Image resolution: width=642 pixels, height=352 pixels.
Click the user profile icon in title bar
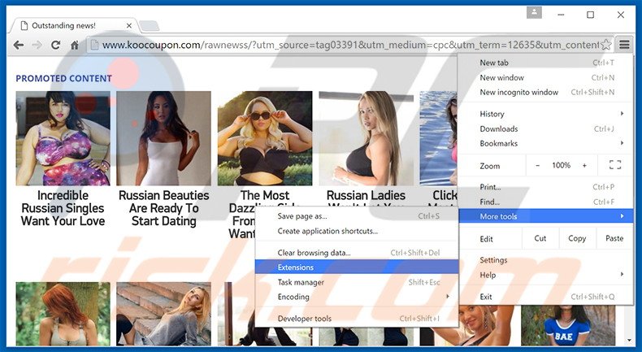pos(534,13)
